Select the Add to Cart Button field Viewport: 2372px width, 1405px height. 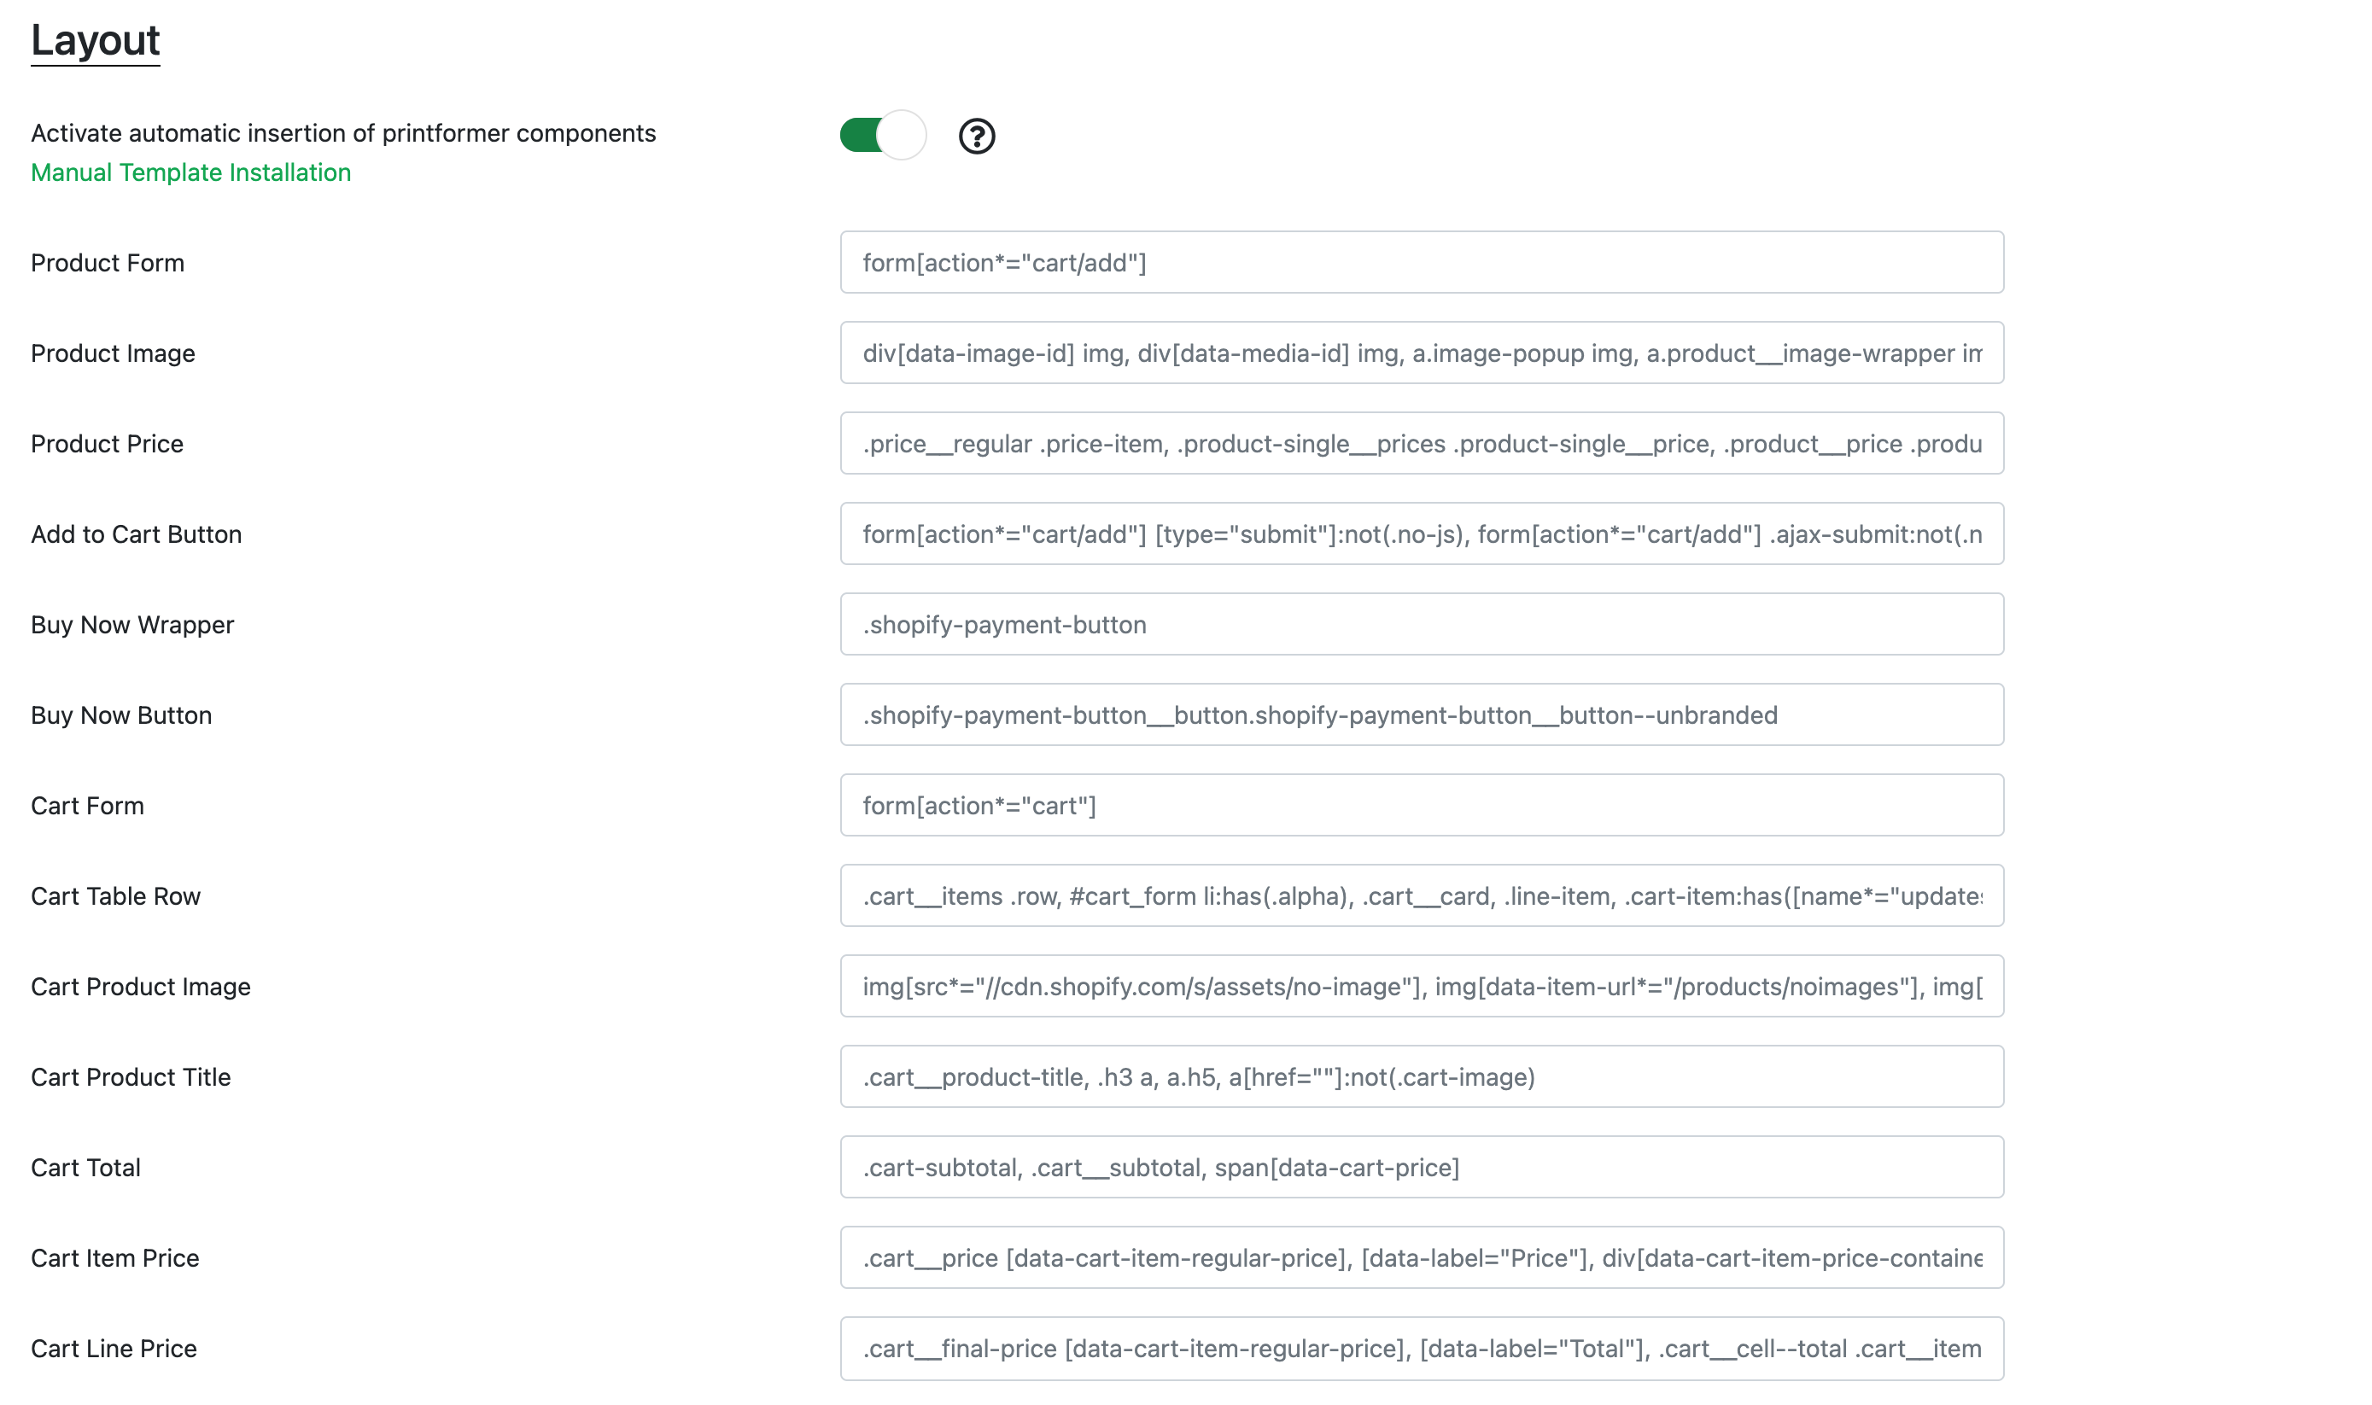point(1420,534)
